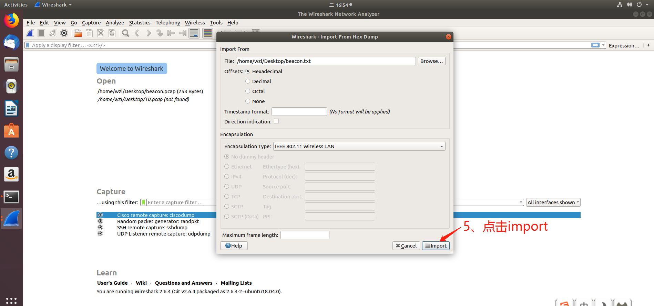Click the close capture file icon
Viewport: 654px width, 306px height.
pos(101,33)
